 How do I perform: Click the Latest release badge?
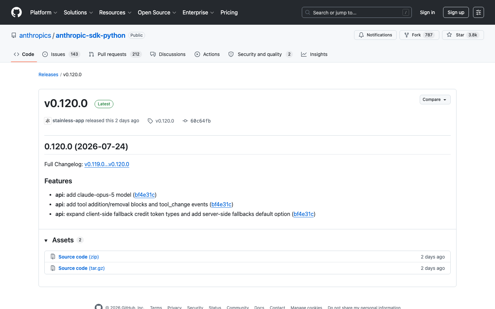(x=104, y=104)
